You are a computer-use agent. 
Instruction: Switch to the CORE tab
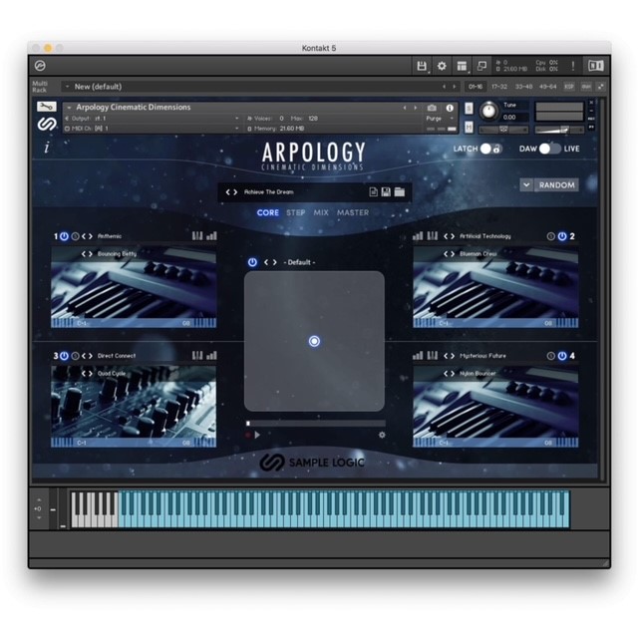point(268,212)
